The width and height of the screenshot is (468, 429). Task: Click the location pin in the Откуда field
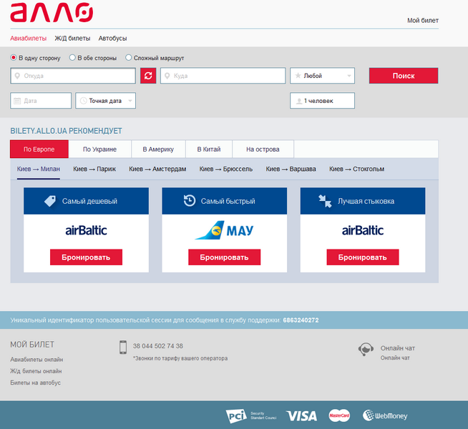17,76
